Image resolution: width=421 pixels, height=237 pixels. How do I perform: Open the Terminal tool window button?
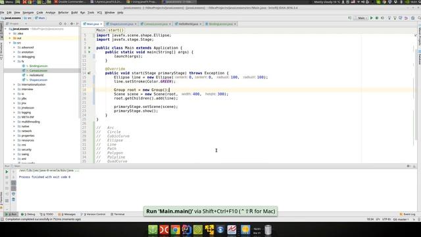tap(118, 214)
